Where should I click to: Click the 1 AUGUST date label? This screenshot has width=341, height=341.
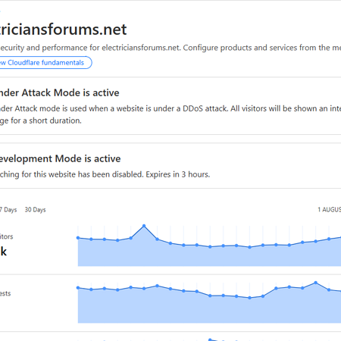pos(330,210)
